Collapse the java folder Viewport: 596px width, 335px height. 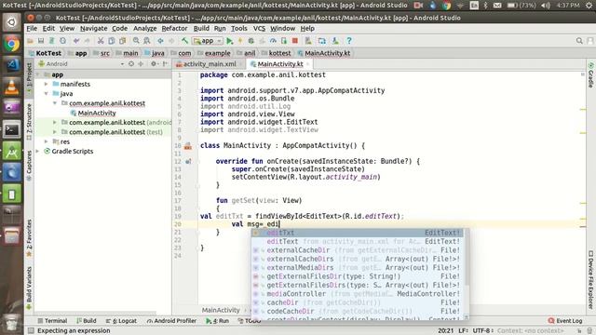(47, 93)
